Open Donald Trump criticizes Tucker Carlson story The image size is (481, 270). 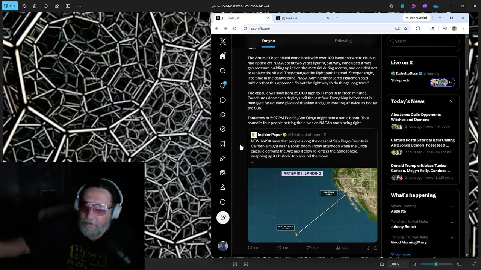pos(423,171)
